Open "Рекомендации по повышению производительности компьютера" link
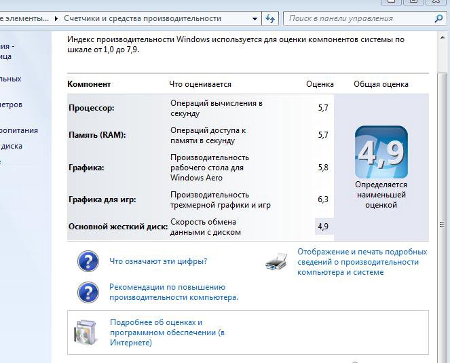 173,292
